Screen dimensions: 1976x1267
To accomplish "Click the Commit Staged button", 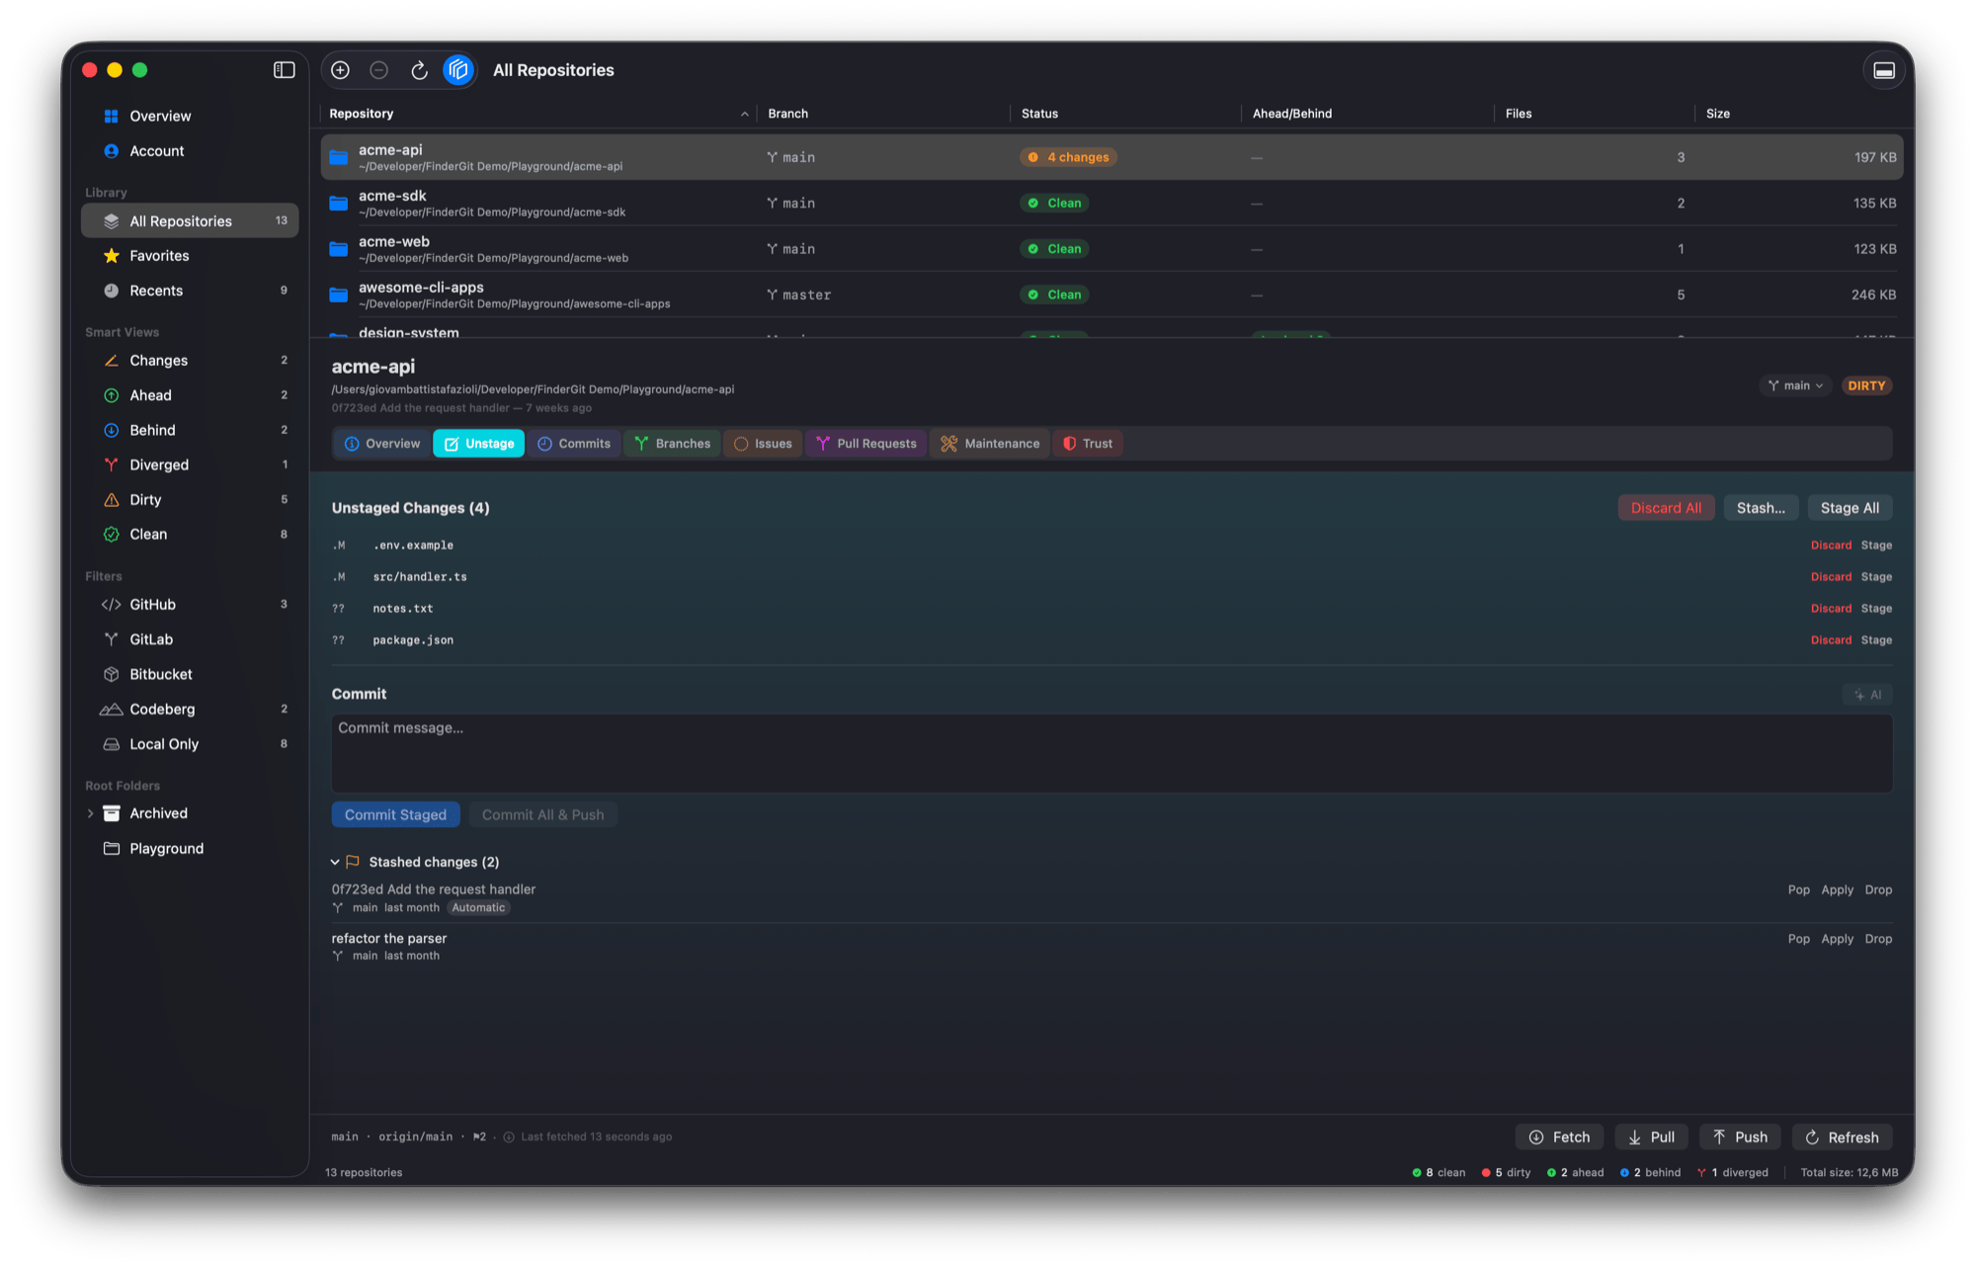I will [395, 815].
